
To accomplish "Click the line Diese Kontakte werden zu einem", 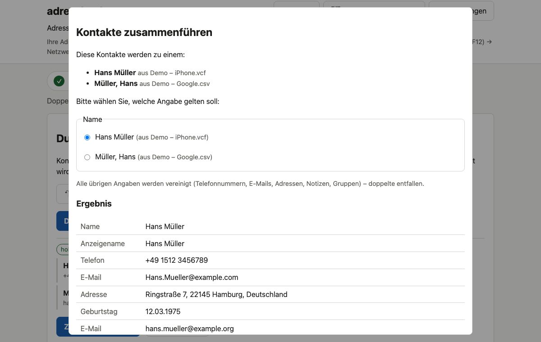I will [x=131, y=55].
